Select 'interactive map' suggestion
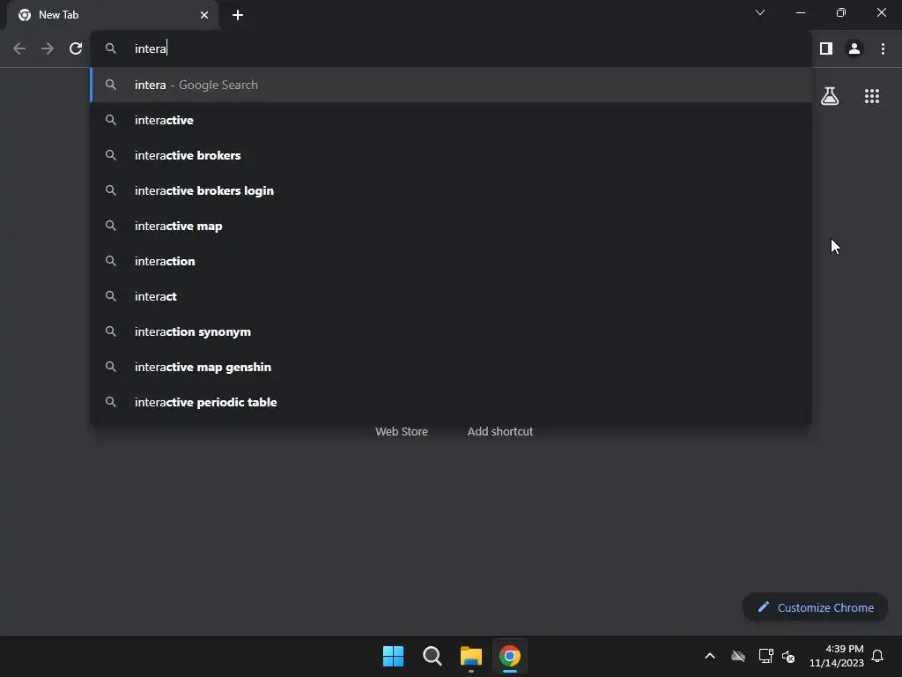 [x=451, y=226]
